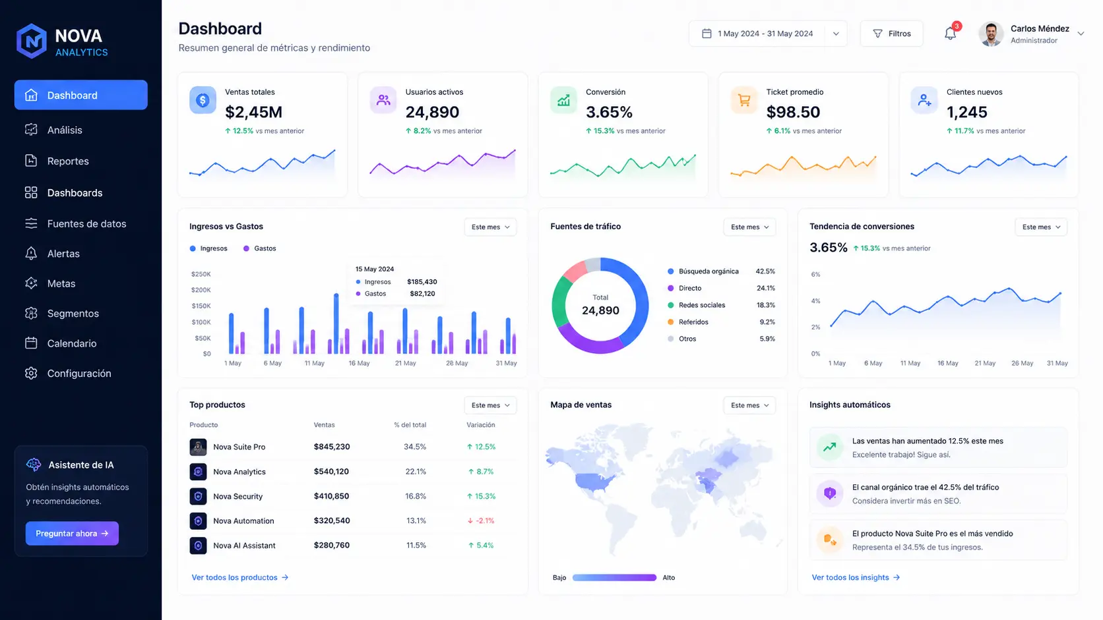This screenshot has width=1103, height=620.
Task: Click the Preguntar ahora button
Action: (72, 534)
